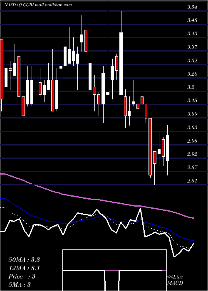Click the 3.48 price axis label
The image size is (208, 291).
tap(192, 20)
